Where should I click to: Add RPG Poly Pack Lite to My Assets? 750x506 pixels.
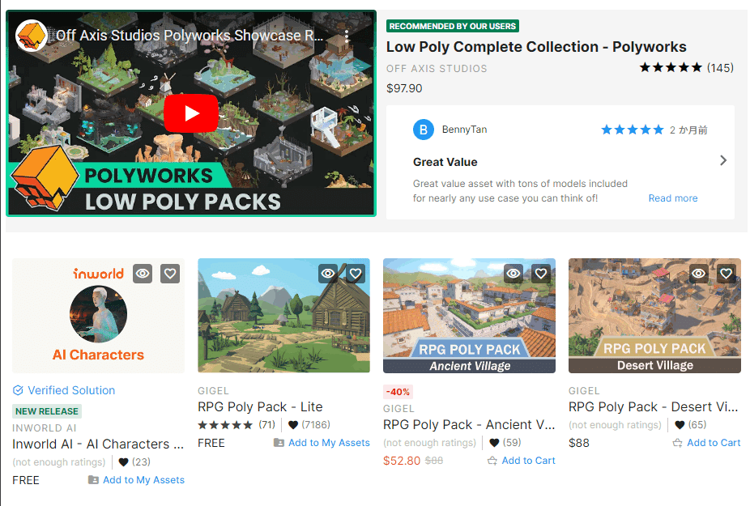[x=322, y=443]
